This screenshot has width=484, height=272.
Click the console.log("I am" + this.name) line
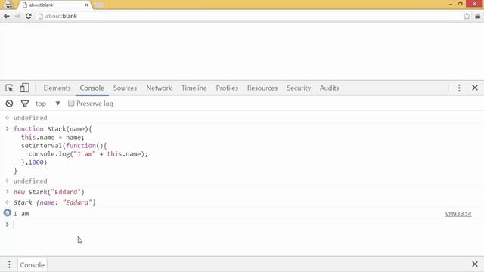tap(88, 154)
